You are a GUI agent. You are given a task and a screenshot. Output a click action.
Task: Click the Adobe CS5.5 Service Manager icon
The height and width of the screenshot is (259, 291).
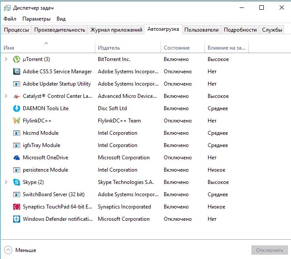tap(17, 72)
